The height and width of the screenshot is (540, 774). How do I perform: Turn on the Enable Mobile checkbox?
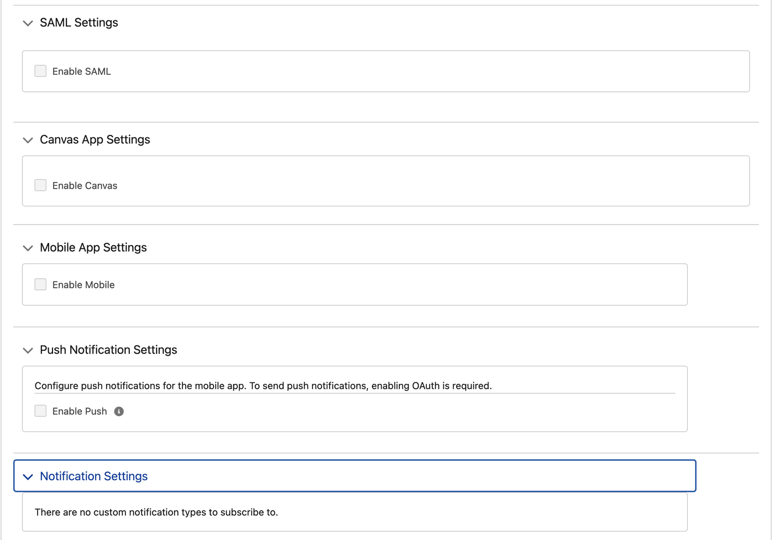(x=40, y=284)
